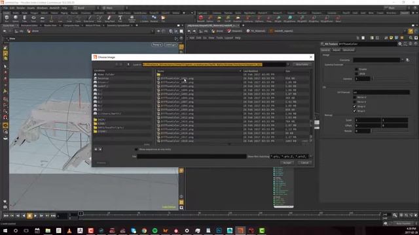Click the orange stop button on the timeline

coord(29,215)
